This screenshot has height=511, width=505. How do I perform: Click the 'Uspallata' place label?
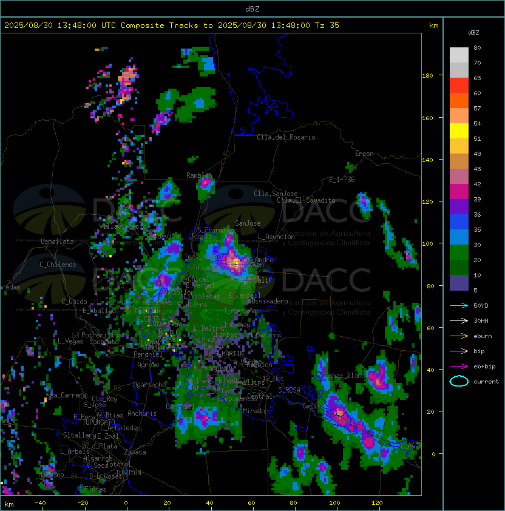click(57, 242)
